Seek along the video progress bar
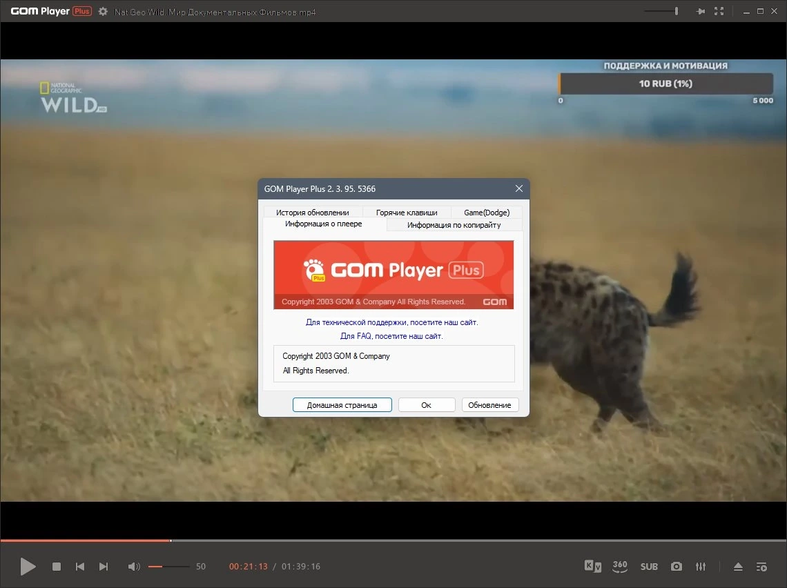 393,540
